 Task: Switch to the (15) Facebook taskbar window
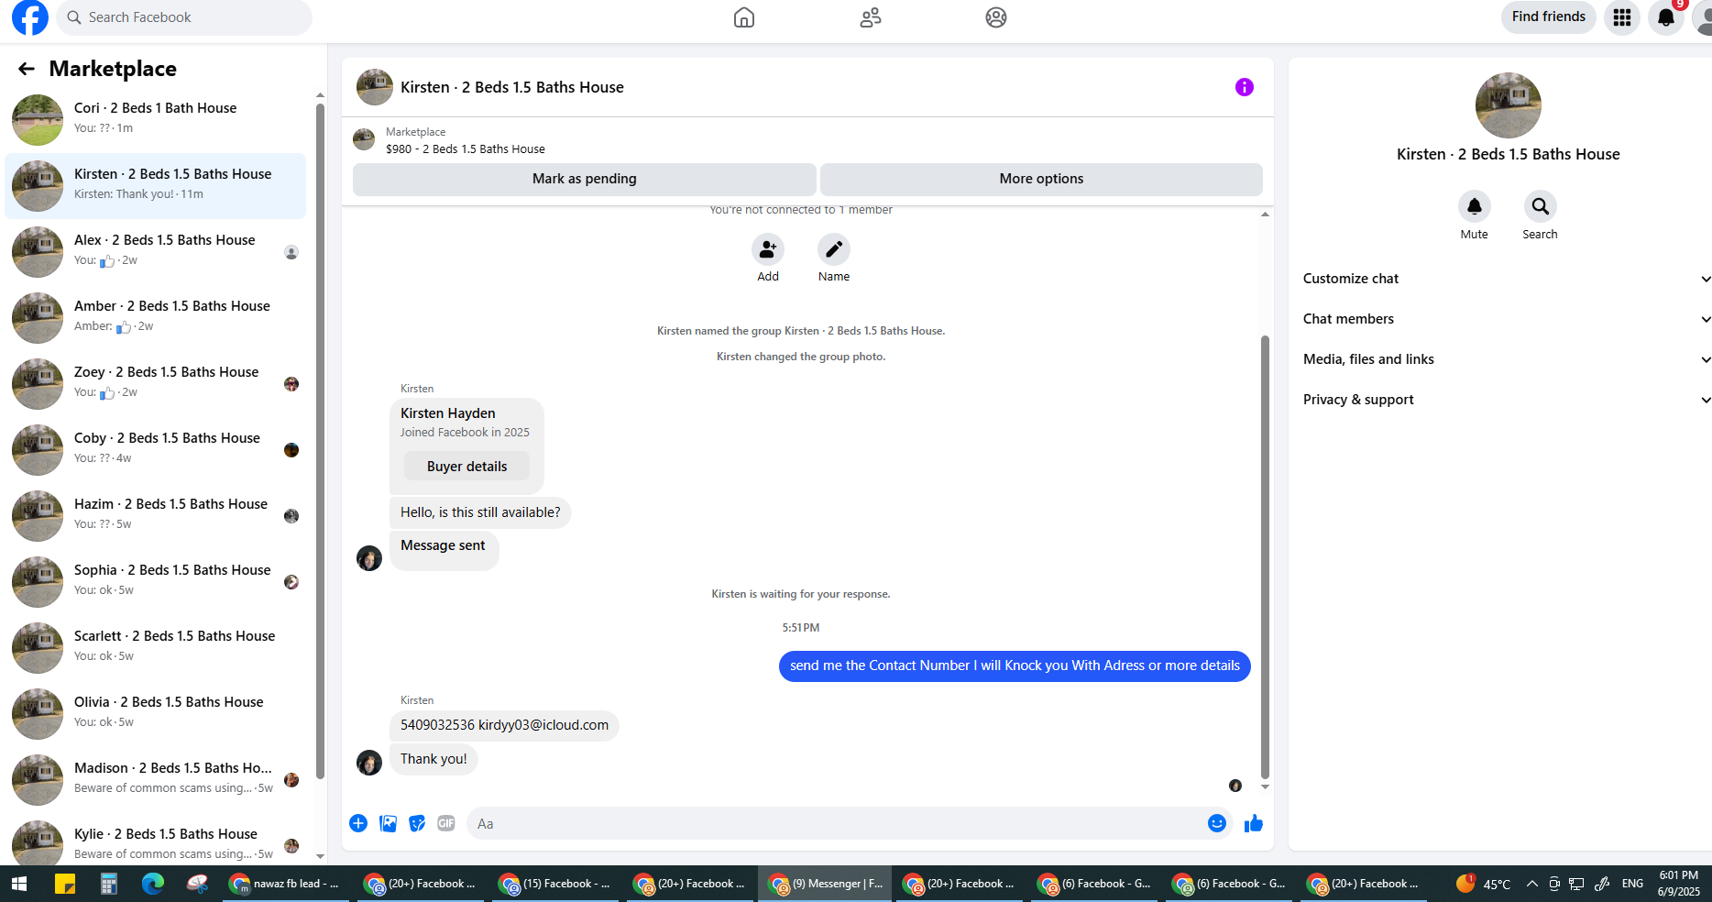(x=555, y=884)
